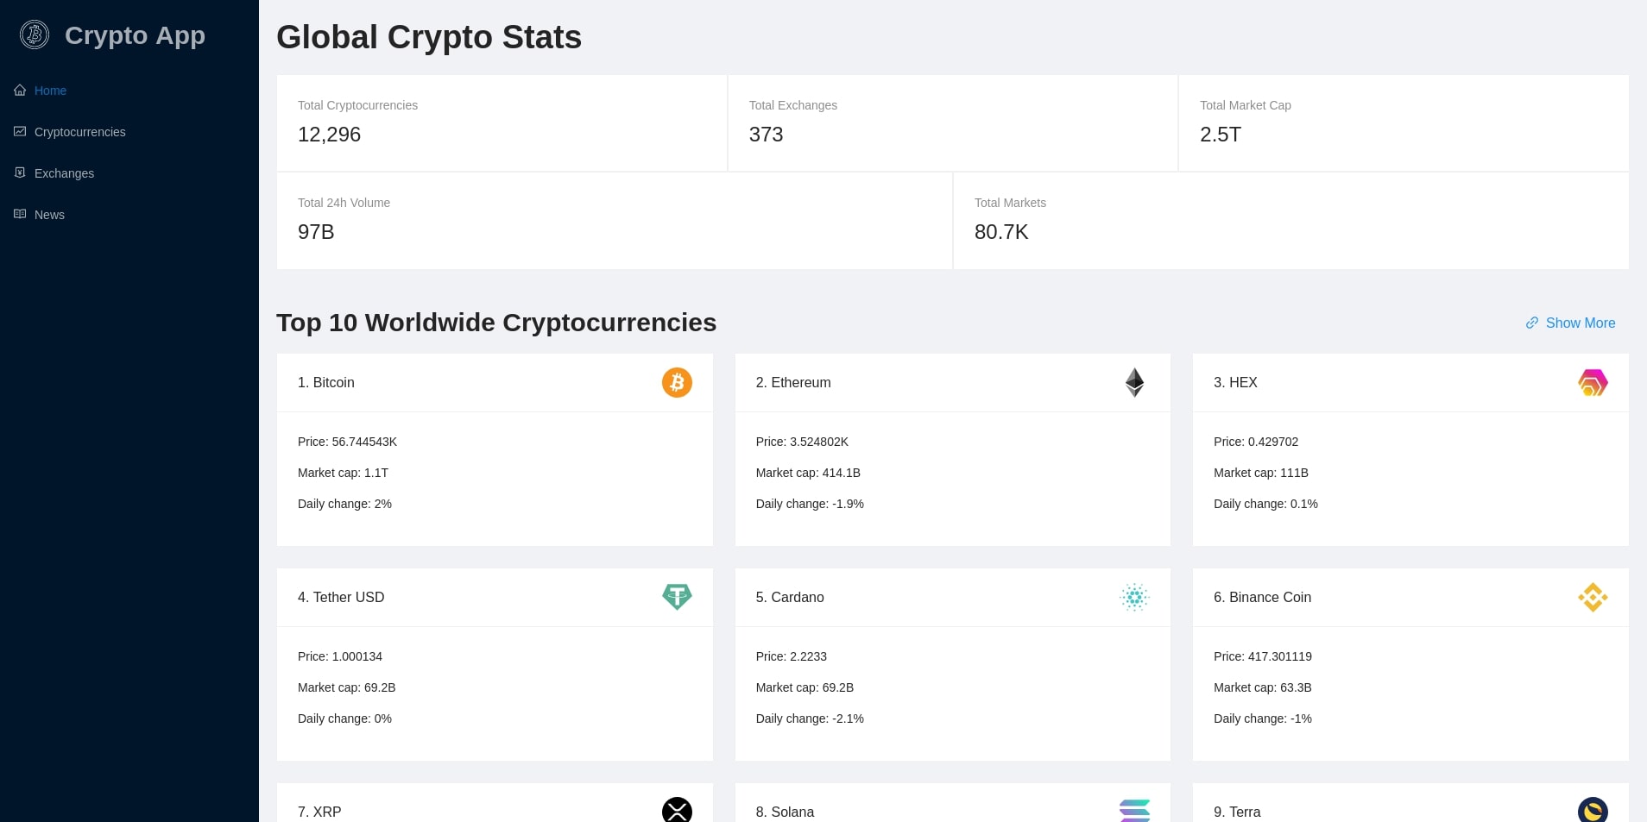Click the Terra coin logo
Image resolution: width=1647 pixels, height=822 pixels.
click(x=1593, y=811)
